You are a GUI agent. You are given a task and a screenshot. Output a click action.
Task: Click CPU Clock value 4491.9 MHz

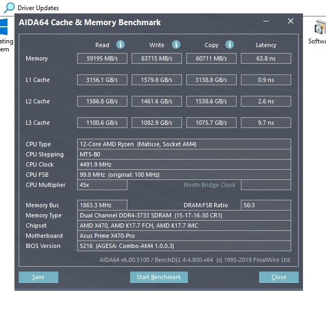(184, 164)
